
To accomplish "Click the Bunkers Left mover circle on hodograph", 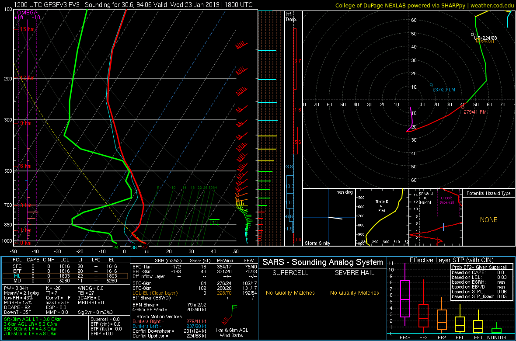I will point(431,85).
